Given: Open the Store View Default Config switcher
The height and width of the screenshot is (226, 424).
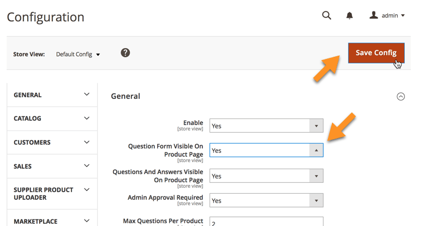Looking at the screenshot, I should coord(78,55).
